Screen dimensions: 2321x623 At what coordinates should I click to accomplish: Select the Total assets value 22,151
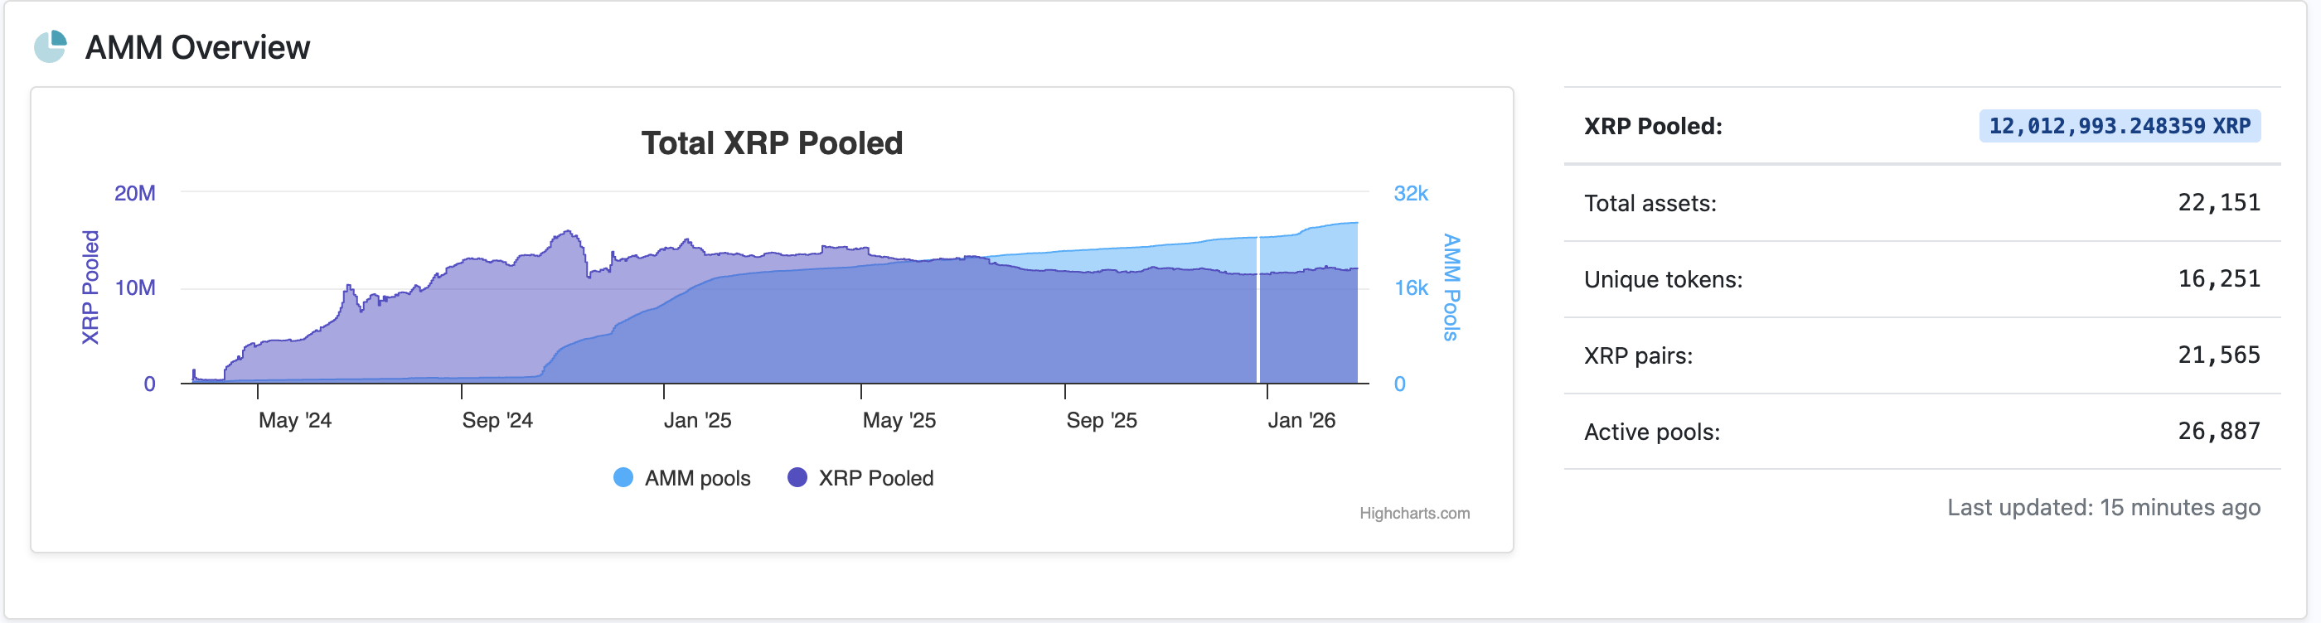pyautogui.click(x=2218, y=203)
